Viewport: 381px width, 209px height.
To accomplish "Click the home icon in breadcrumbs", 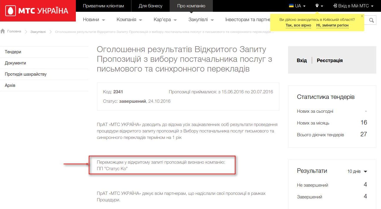I will click(3, 31).
